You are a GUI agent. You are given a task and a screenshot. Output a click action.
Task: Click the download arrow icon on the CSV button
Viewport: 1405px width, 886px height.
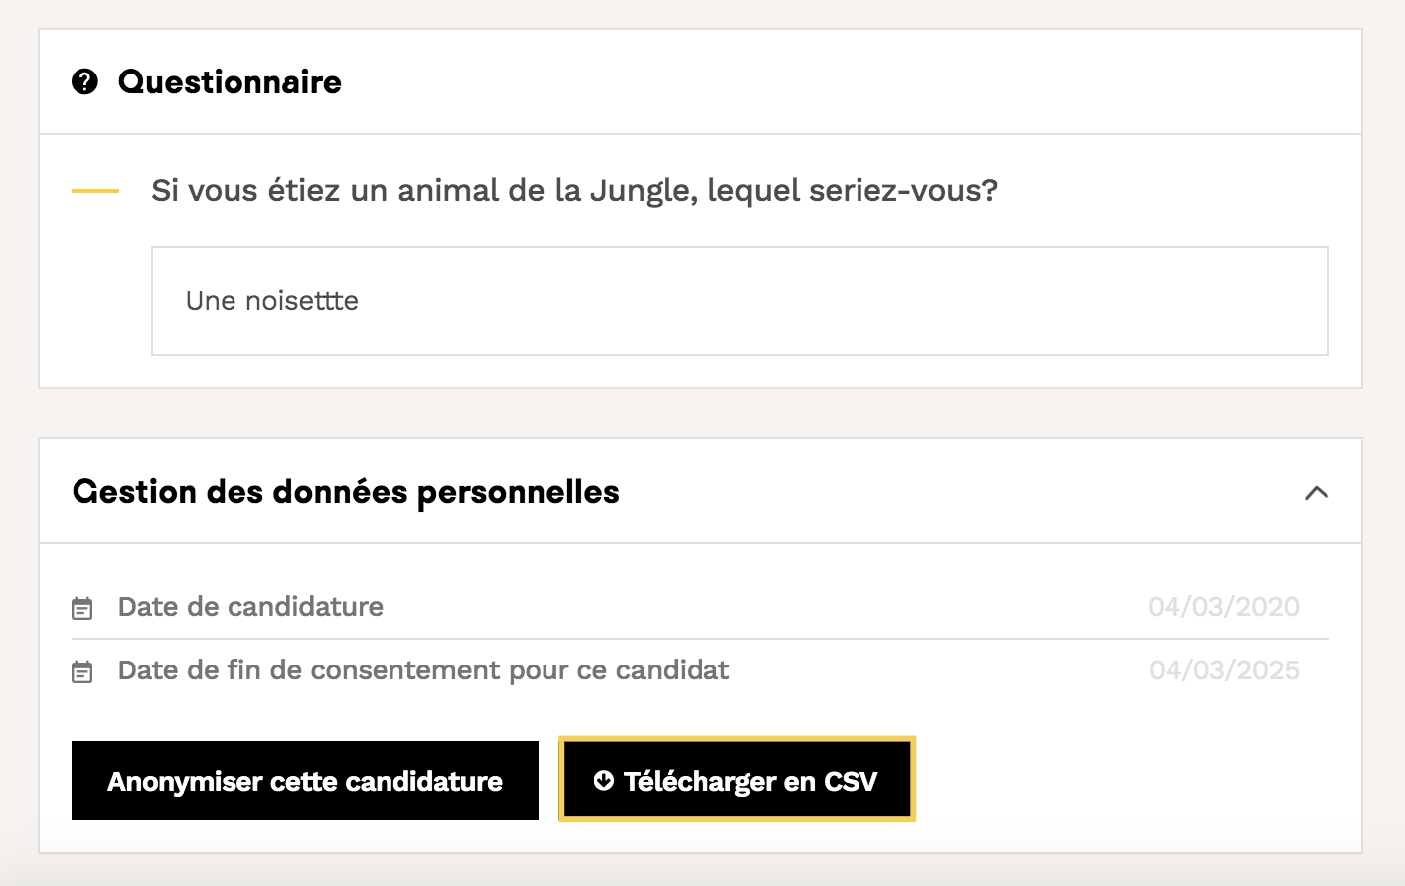603,781
